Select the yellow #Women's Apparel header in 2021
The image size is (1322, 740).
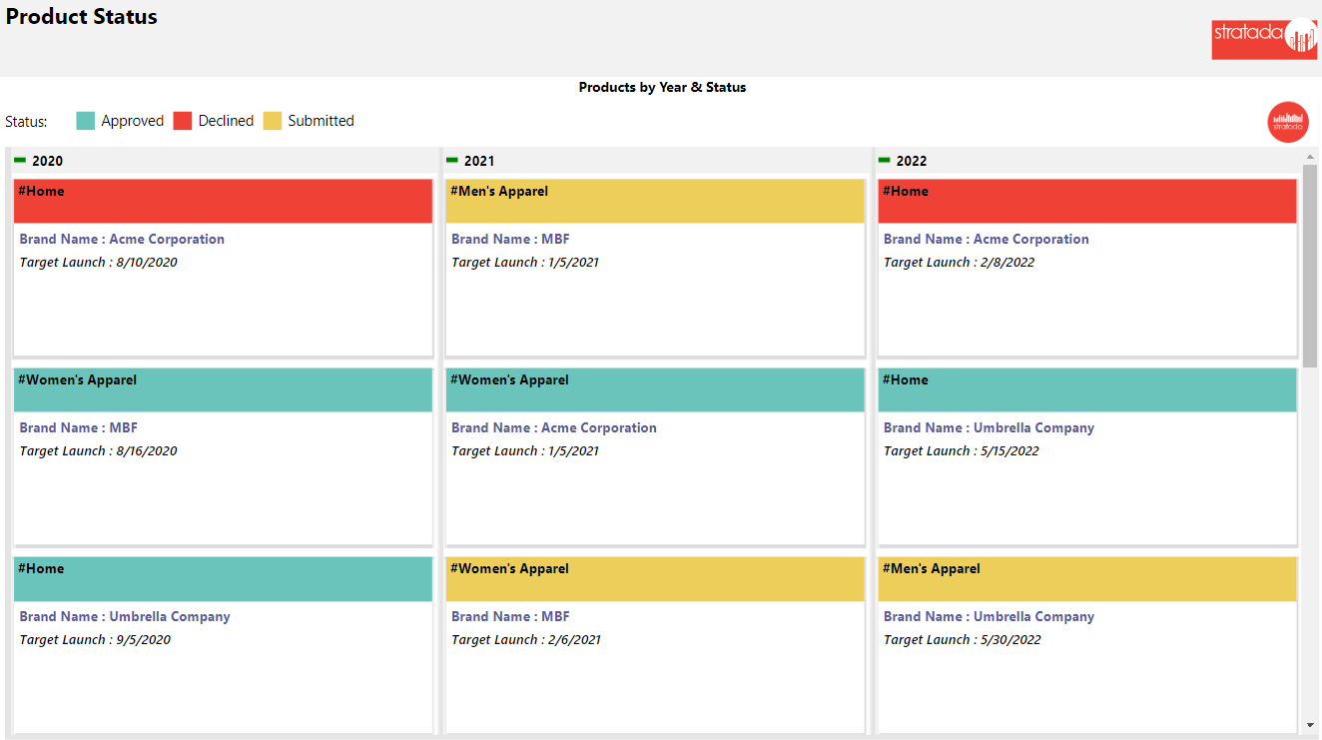[x=655, y=578]
